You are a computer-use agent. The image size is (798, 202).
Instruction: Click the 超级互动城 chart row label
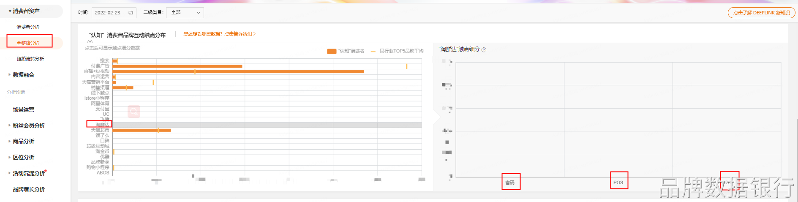98,146
